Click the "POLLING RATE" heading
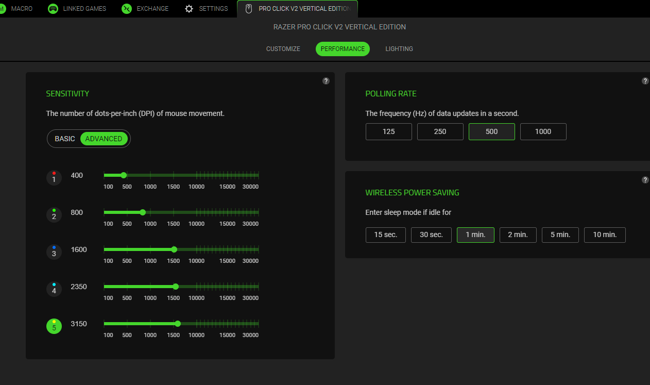 click(391, 94)
